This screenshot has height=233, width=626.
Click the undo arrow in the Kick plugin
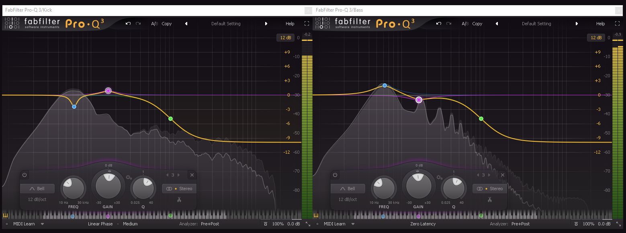(128, 24)
